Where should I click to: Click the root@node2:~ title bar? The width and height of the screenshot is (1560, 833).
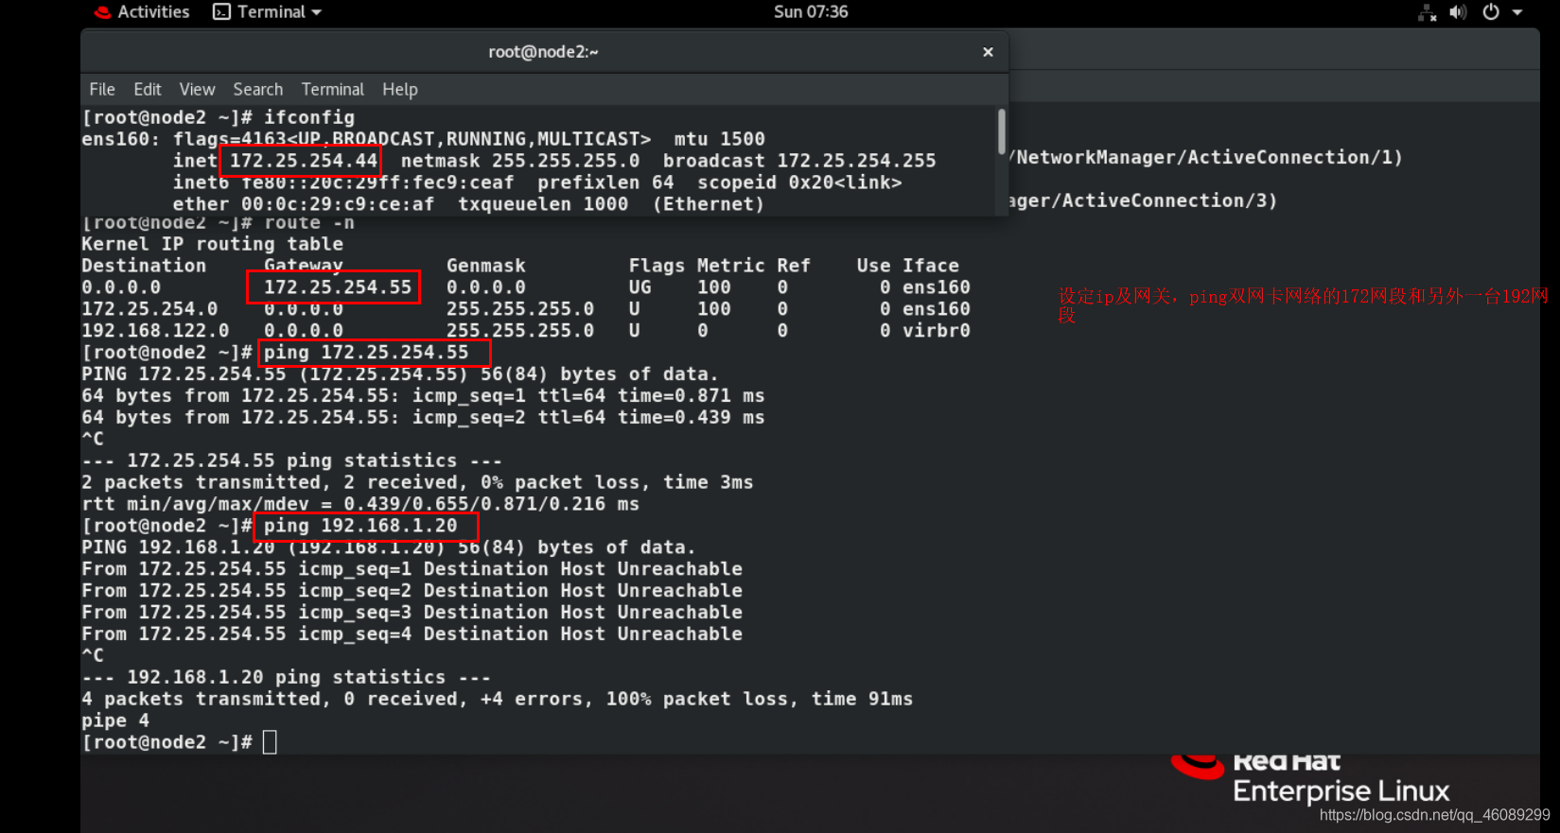(x=543, y=52)
